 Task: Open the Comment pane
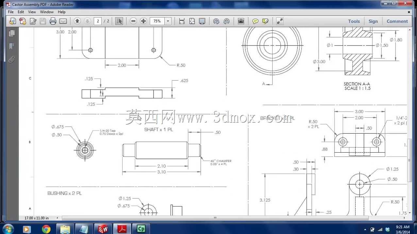tap(397, 21)
